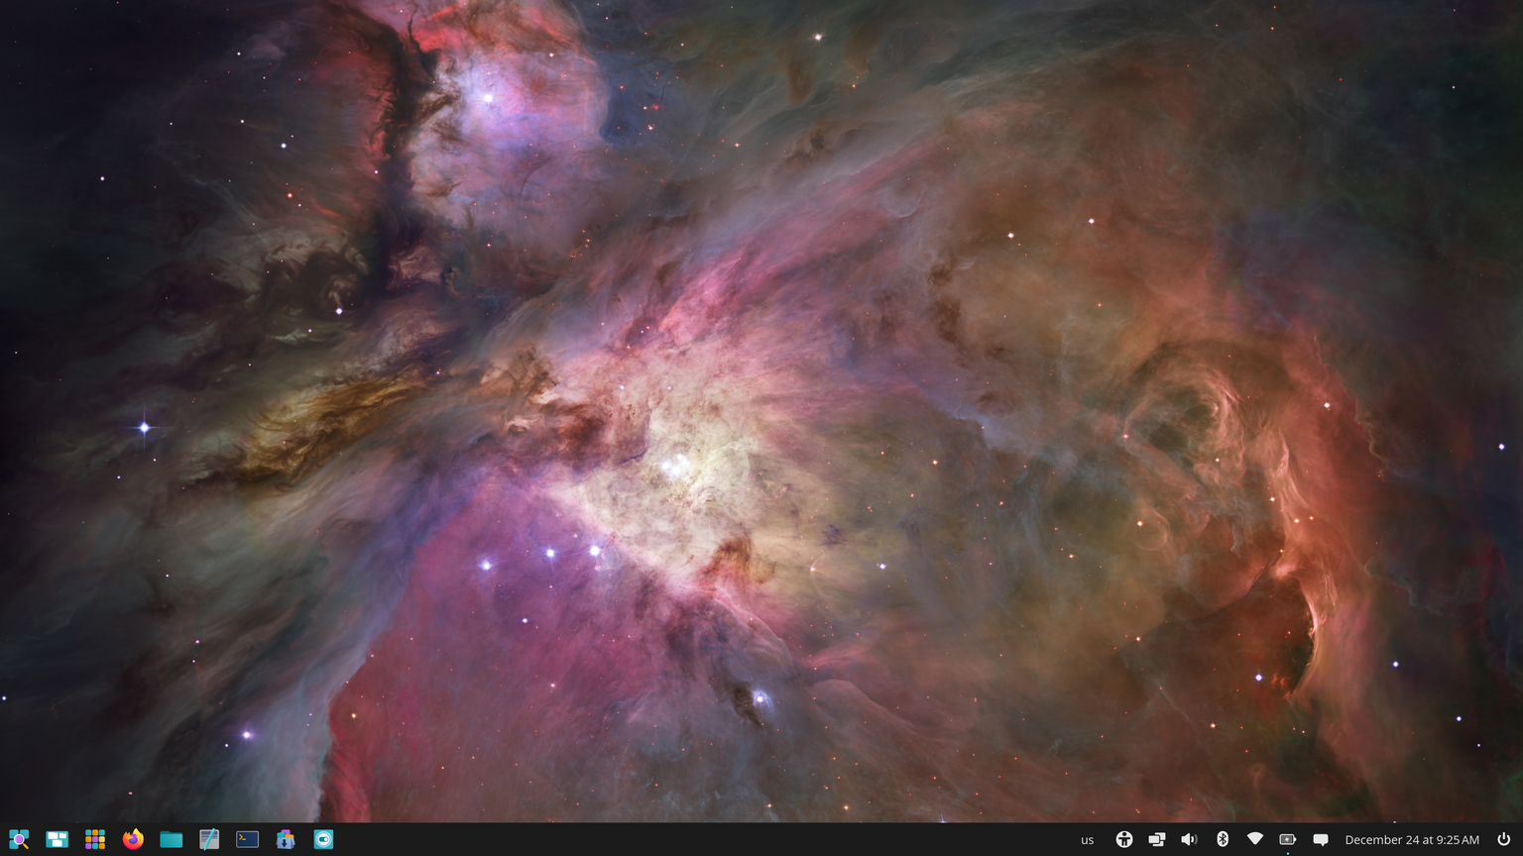Screen dimensions: 1523x856
Task: Launch the Konsole terminal
Action: pyautogui.click(x=246, y=839)
